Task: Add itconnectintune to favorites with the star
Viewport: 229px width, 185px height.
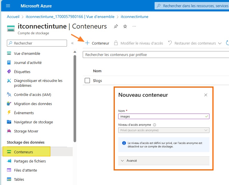Action: coord(125,26)
